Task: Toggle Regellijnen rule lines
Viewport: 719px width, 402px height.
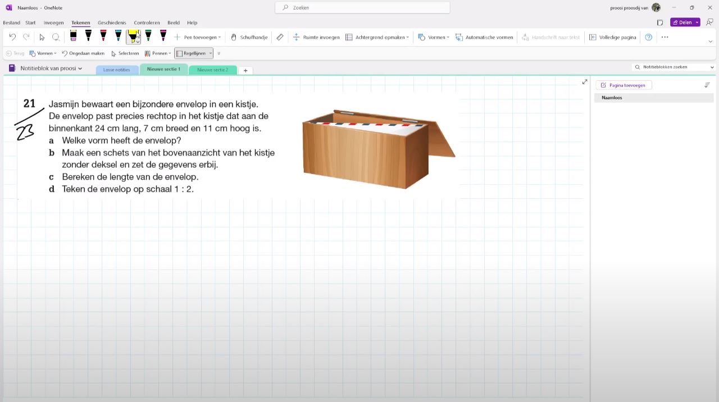Action: click(191, 53)
